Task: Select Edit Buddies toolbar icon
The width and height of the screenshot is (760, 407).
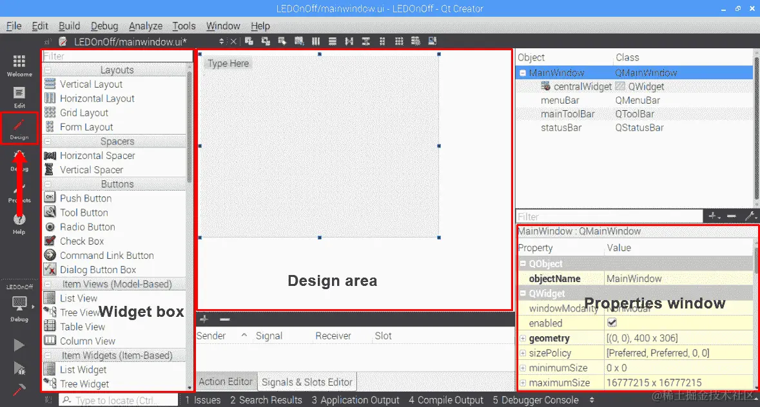Action: (282, 42)
